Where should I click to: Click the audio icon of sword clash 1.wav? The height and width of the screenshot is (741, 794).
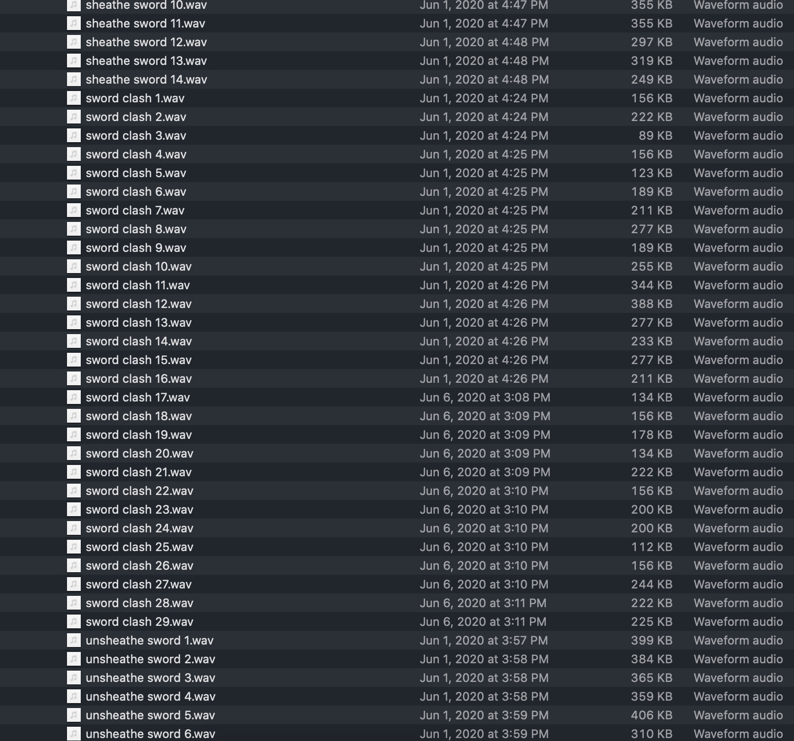pyautogui.click(x=73, y=98)
